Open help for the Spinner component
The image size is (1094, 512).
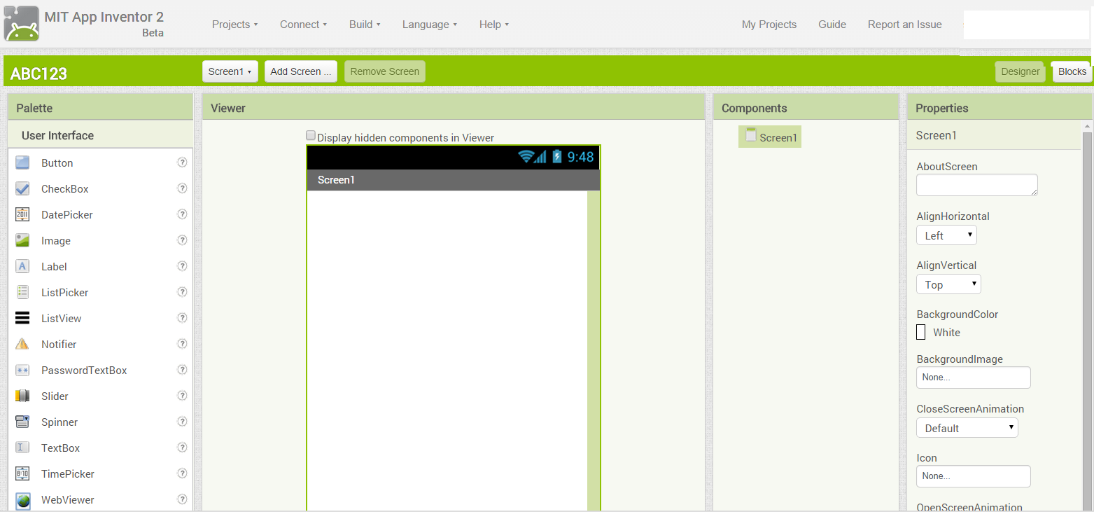point(182,421)
